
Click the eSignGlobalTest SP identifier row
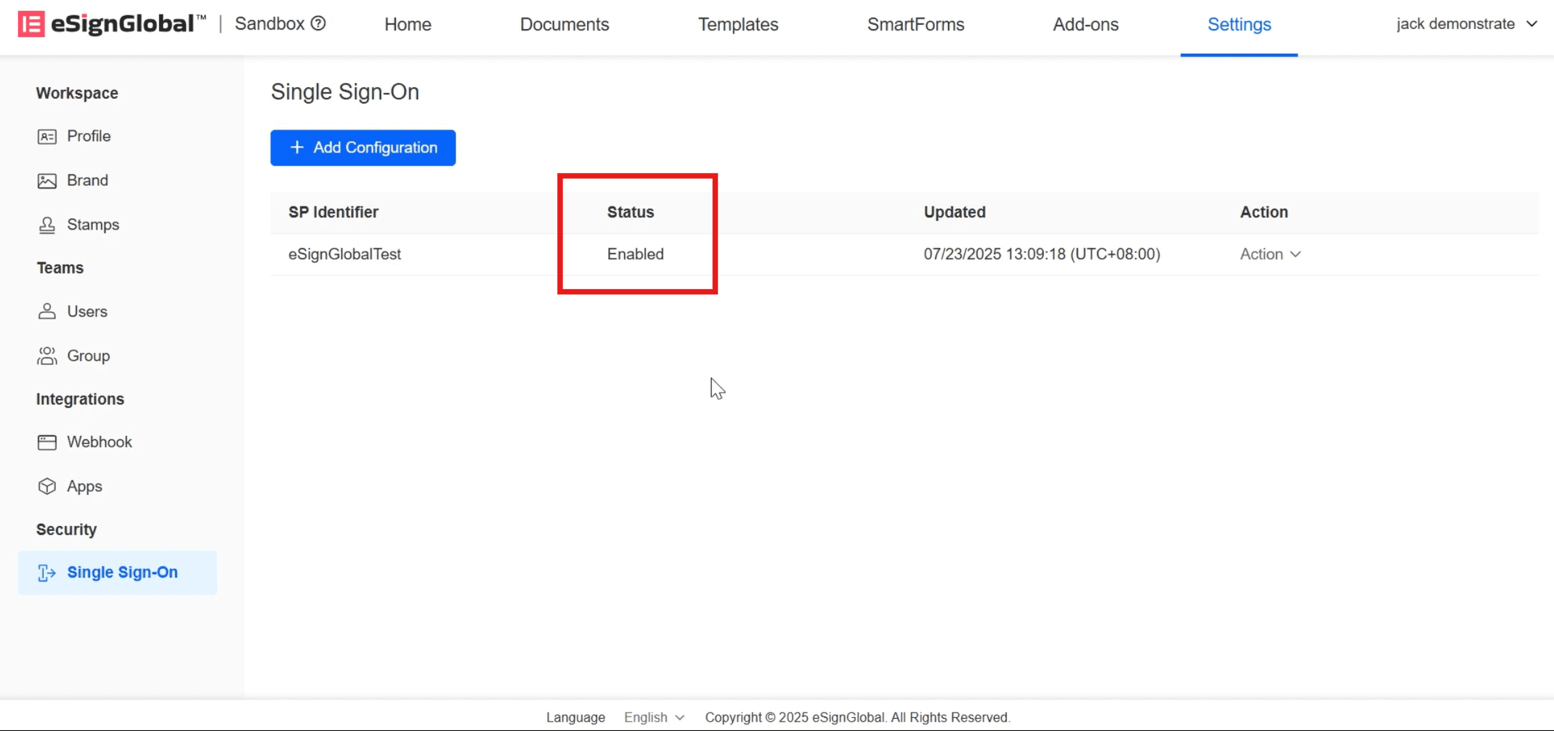click(344, 254)
